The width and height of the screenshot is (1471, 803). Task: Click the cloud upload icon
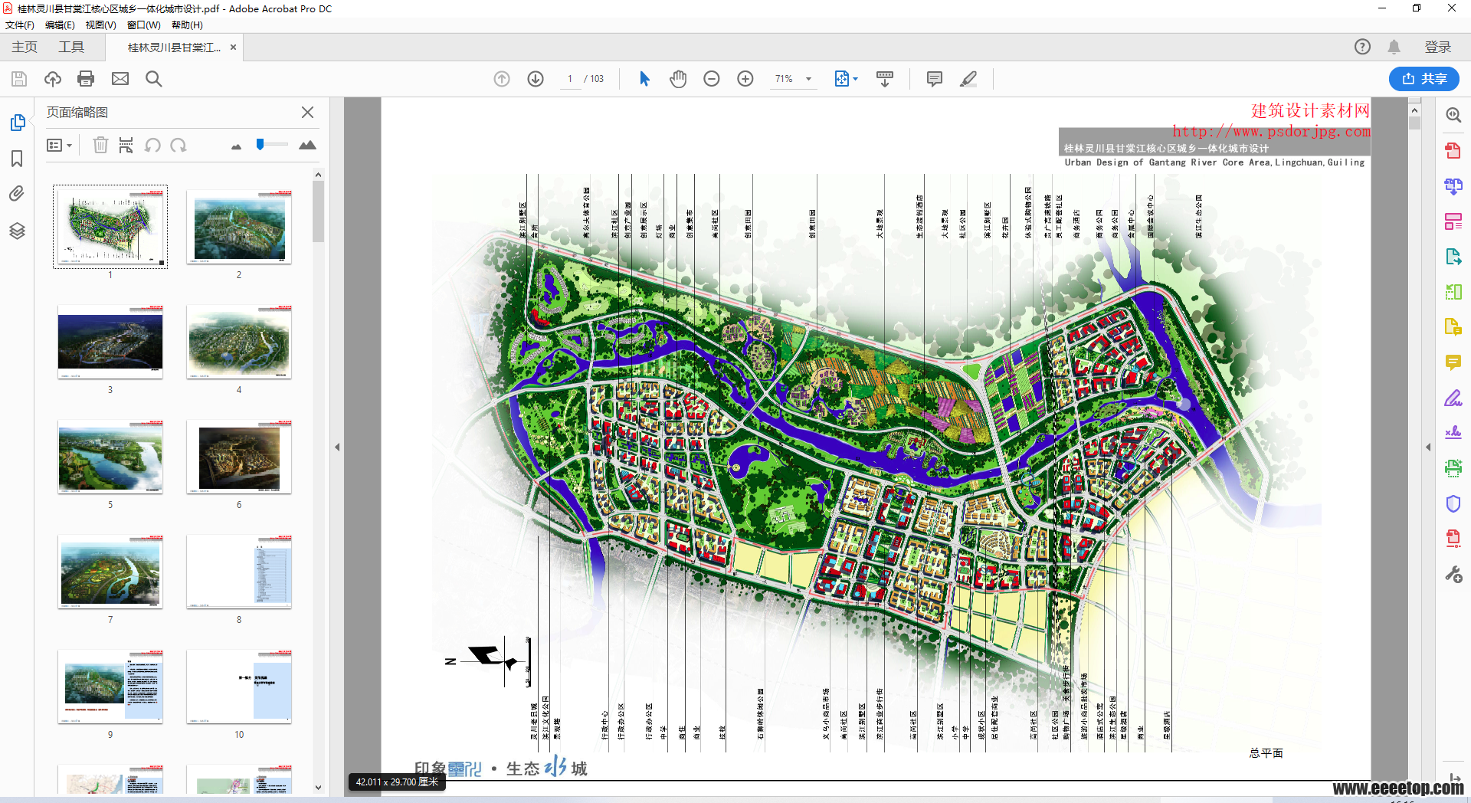tap(53, 79)
